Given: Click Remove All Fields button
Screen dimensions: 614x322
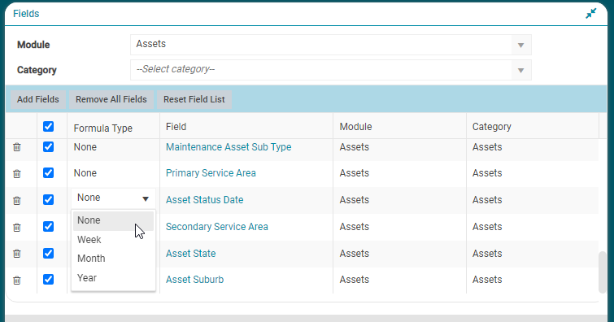Looking at the screenshot, I should tap(111, 99).
